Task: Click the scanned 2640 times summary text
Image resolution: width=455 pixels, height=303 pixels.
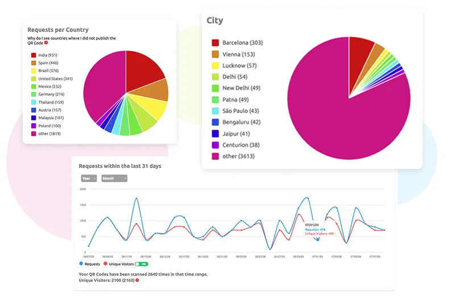Action: click(143, 274)
